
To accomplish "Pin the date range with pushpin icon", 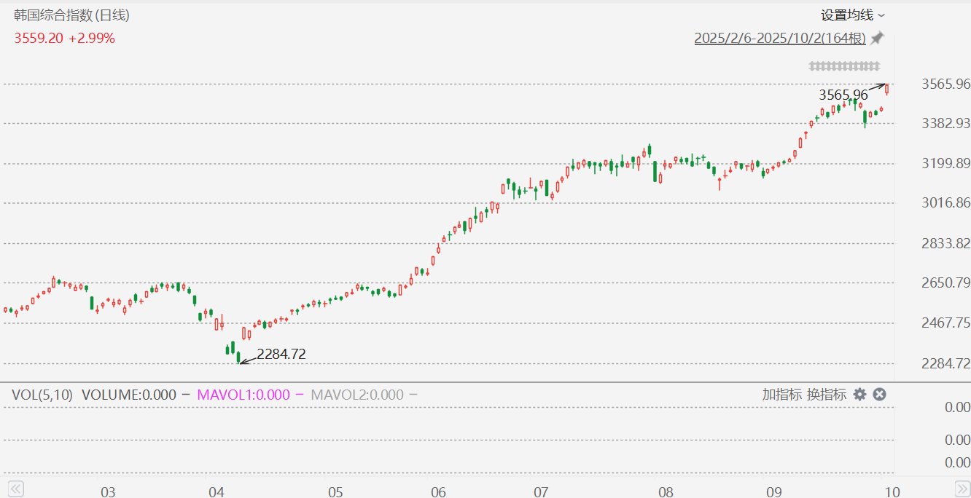I will (x=877, y=38).
